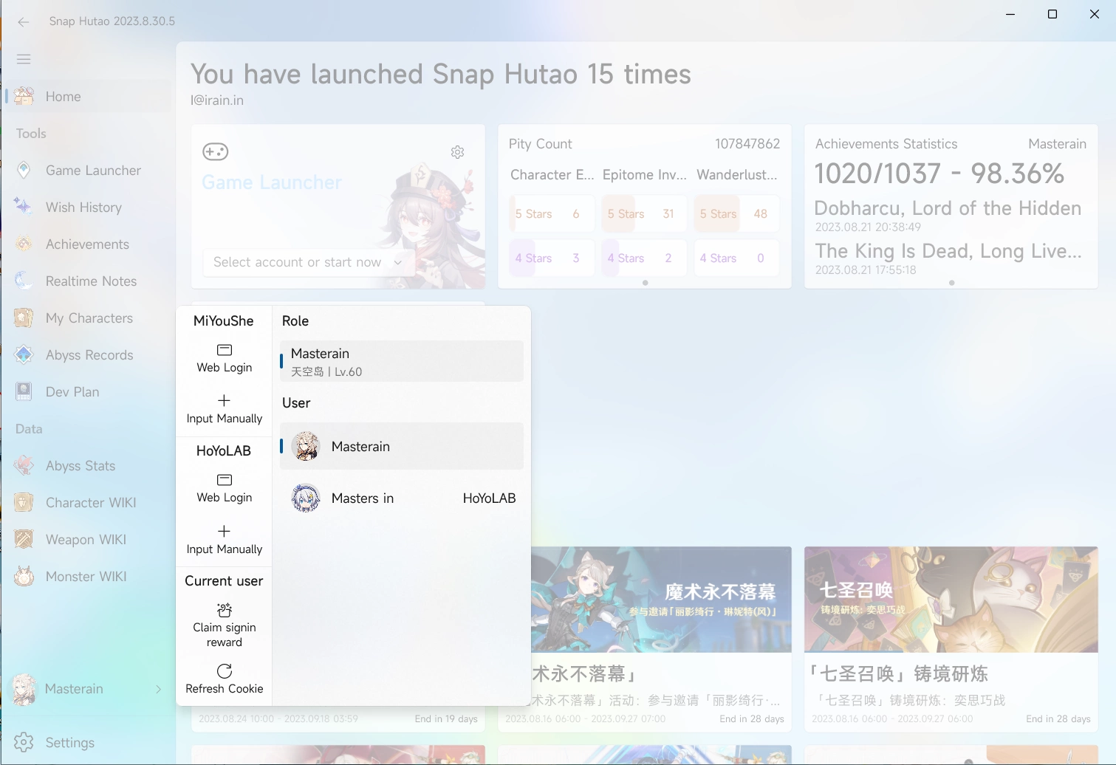Click Character Event 4 Stars count
1116x765 pixels.
(576, 258)
